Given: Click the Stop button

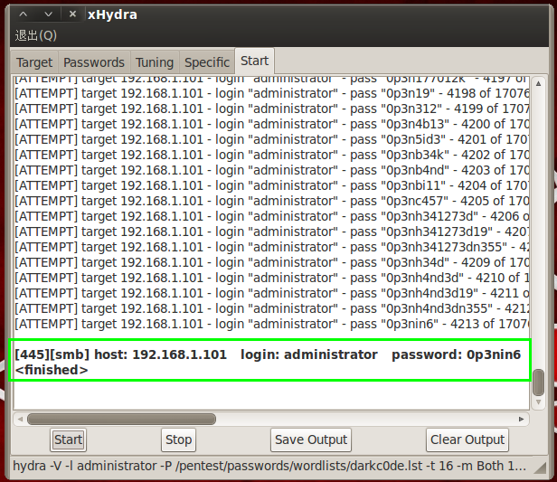Looking at the screenshot, I should [178, 439].
